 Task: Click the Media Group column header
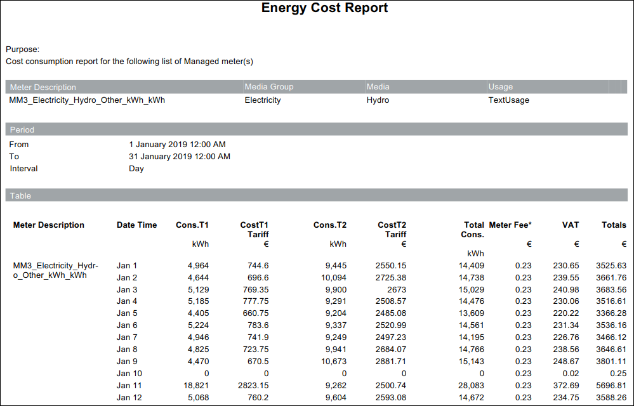pyautogui.click(x=269, y=87)
